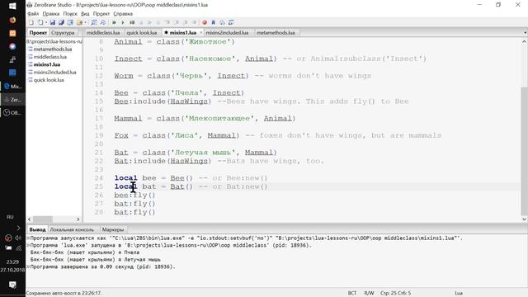Select quick look.lua in project tree
Image resolution: width=528 pixels, height=297 pixels.
49,80
